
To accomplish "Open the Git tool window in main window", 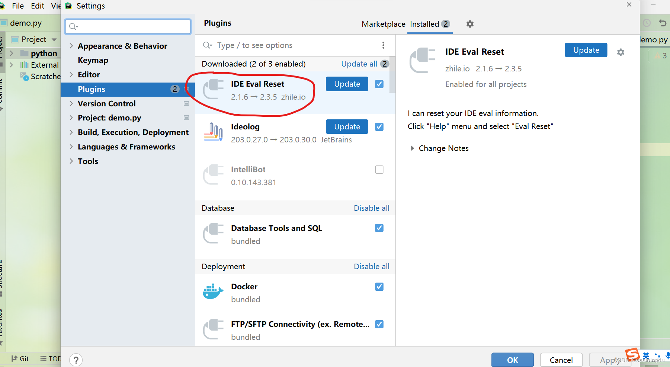I will [x=20, y=358].
